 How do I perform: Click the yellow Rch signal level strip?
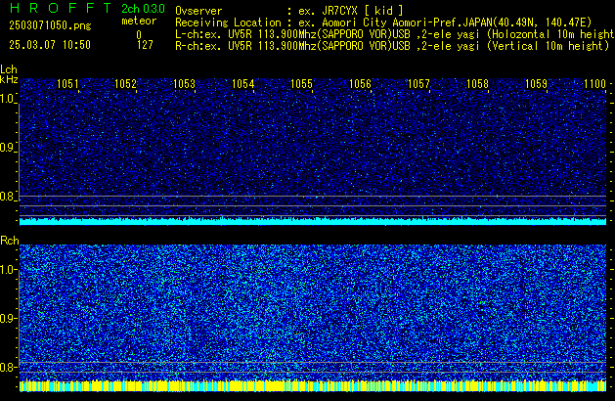tap(313, 385)
